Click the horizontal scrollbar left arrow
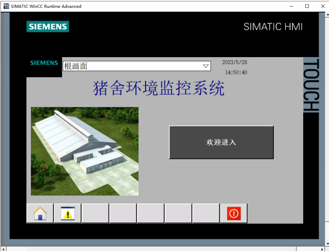The height and width of the screenshot is (252, 329). [3, 249]
